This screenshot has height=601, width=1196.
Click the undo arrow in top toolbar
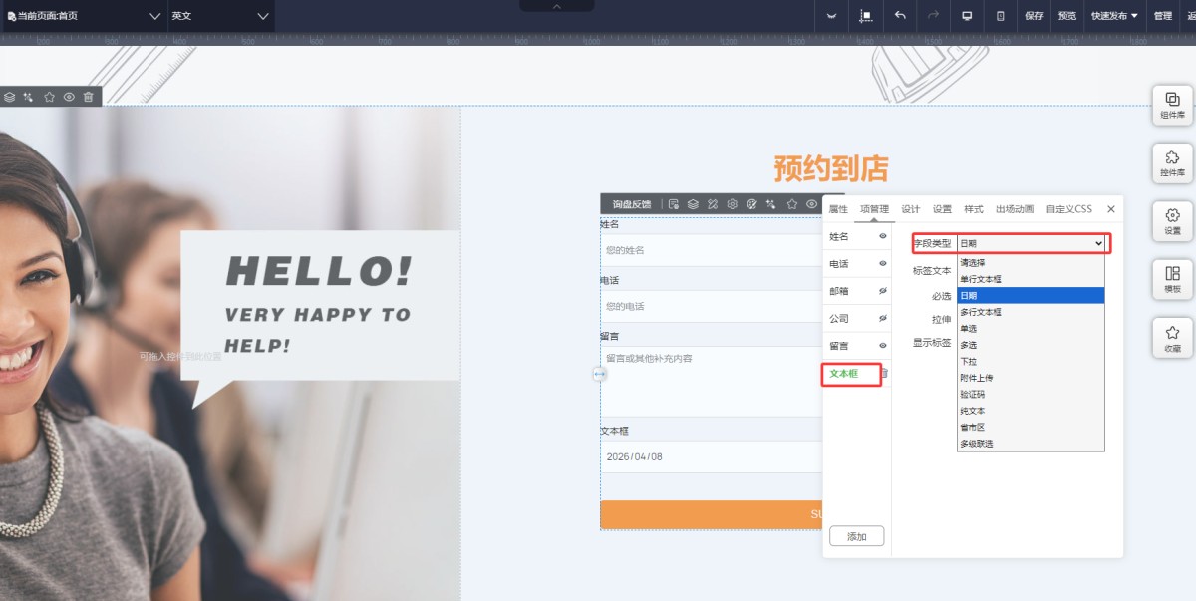point(900,16)
